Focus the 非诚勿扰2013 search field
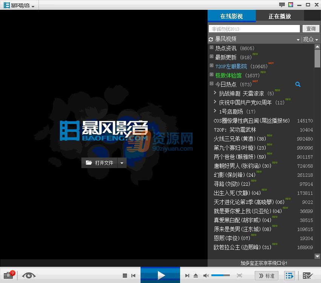The width and height of the screenshot is (321, 283). coord(254,29)
